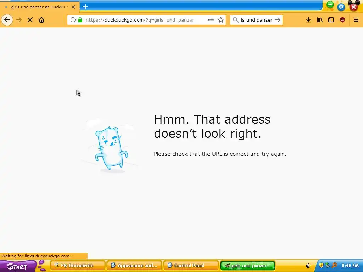The height and width of the screenshot is (272, 363).
Task: Open the Library menu
Action: [320, 20]
